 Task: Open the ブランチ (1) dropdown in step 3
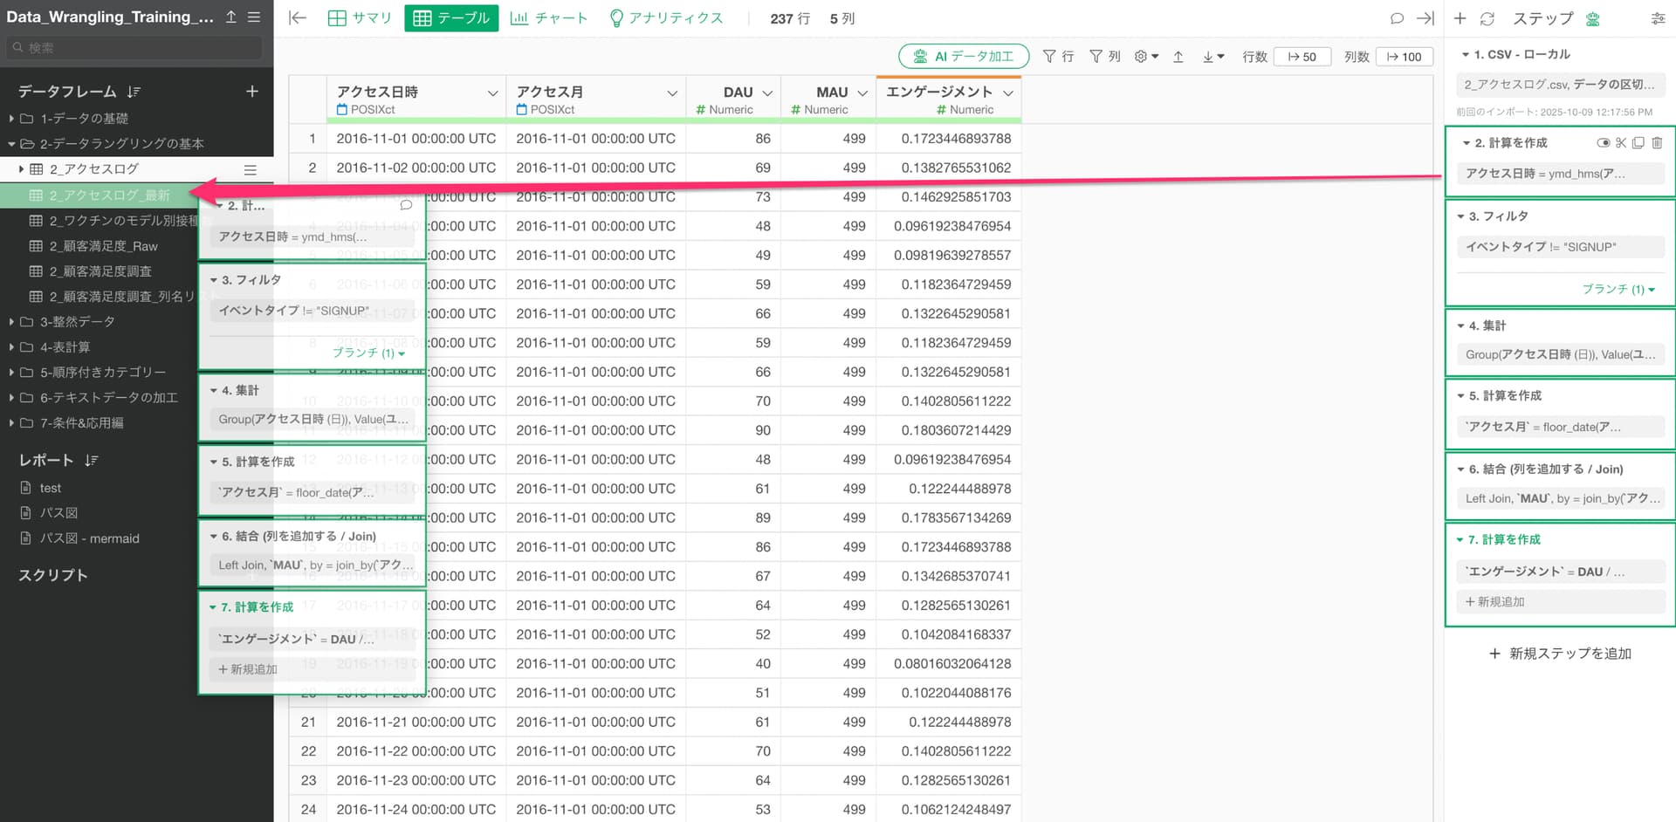[x=1618, y=289]
